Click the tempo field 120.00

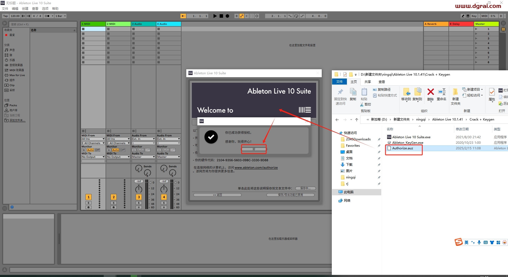tap(15, 16)
